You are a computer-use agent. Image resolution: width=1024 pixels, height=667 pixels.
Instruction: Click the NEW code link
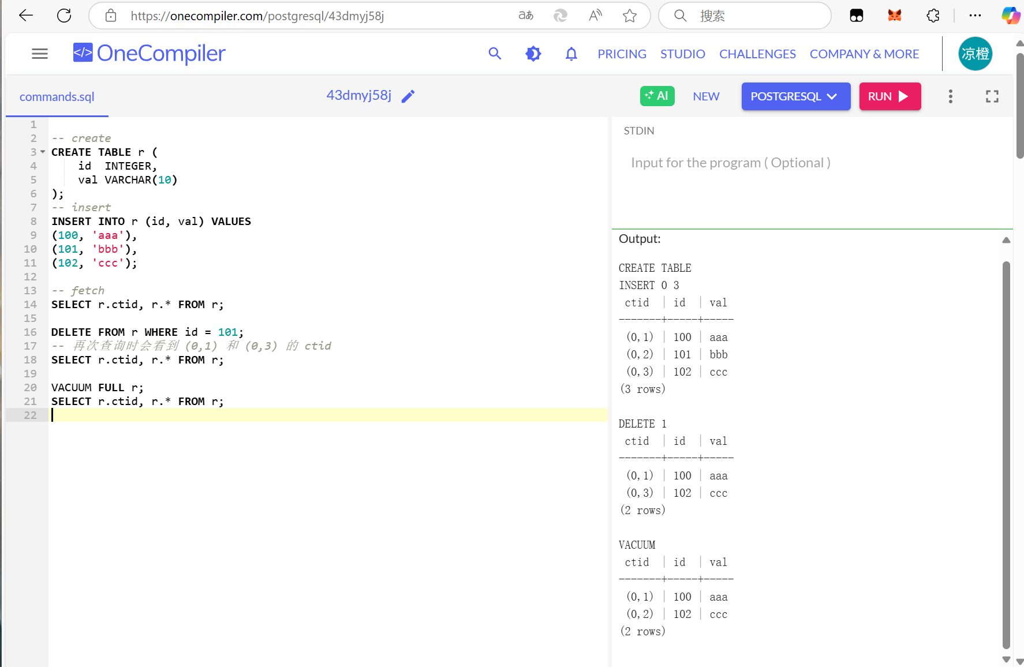(706, 96)
